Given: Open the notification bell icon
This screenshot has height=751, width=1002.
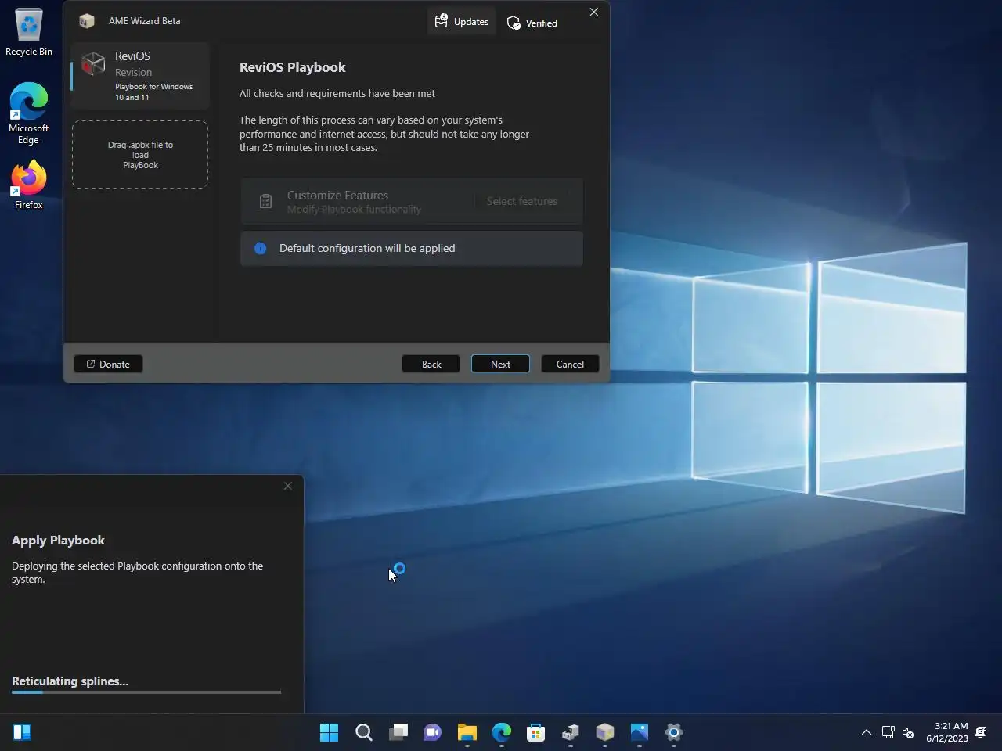Looking at the screenshot, I should tap(980, 732).
